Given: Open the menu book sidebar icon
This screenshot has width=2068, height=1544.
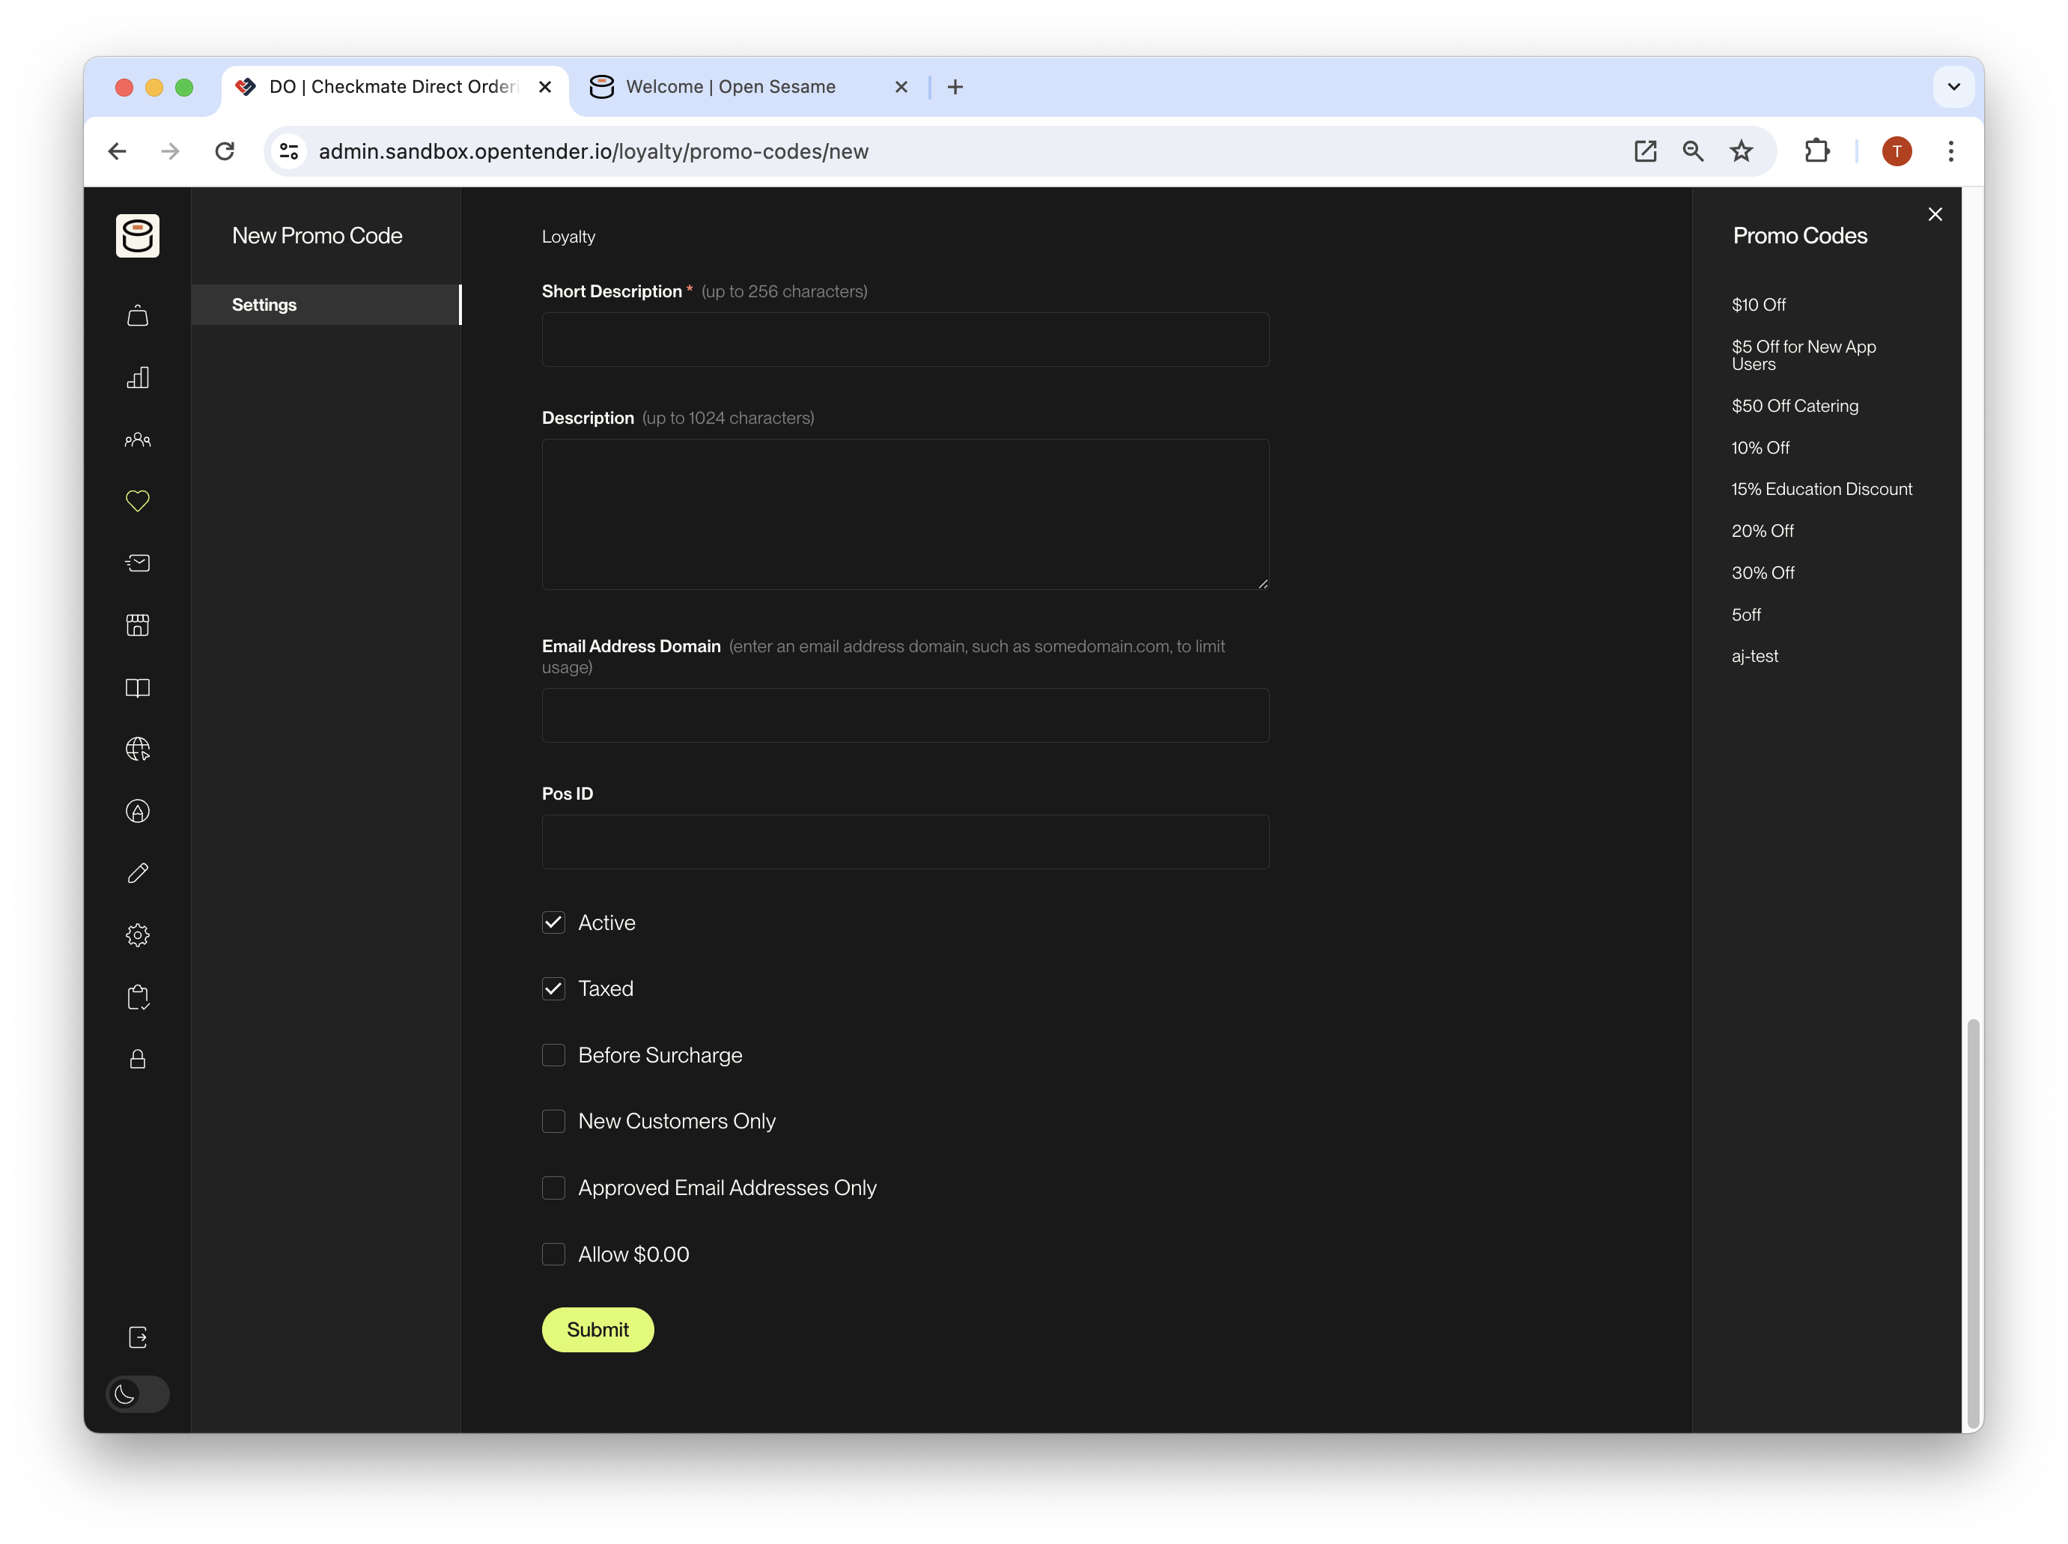Looking at the screenshot, I should 137,688.
